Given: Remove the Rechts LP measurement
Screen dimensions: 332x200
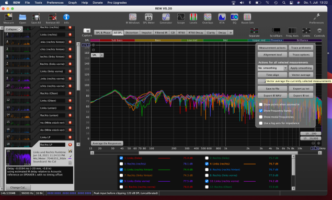Looking at the screenshot, I should [70, 145].
